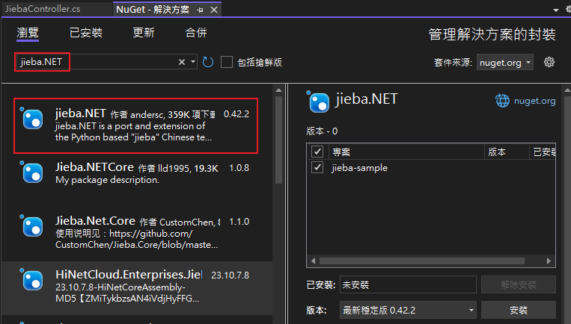Screen dimensions: 571x324
Task: Click the jieba.NET package icon in results
Action: pos(32,119)
